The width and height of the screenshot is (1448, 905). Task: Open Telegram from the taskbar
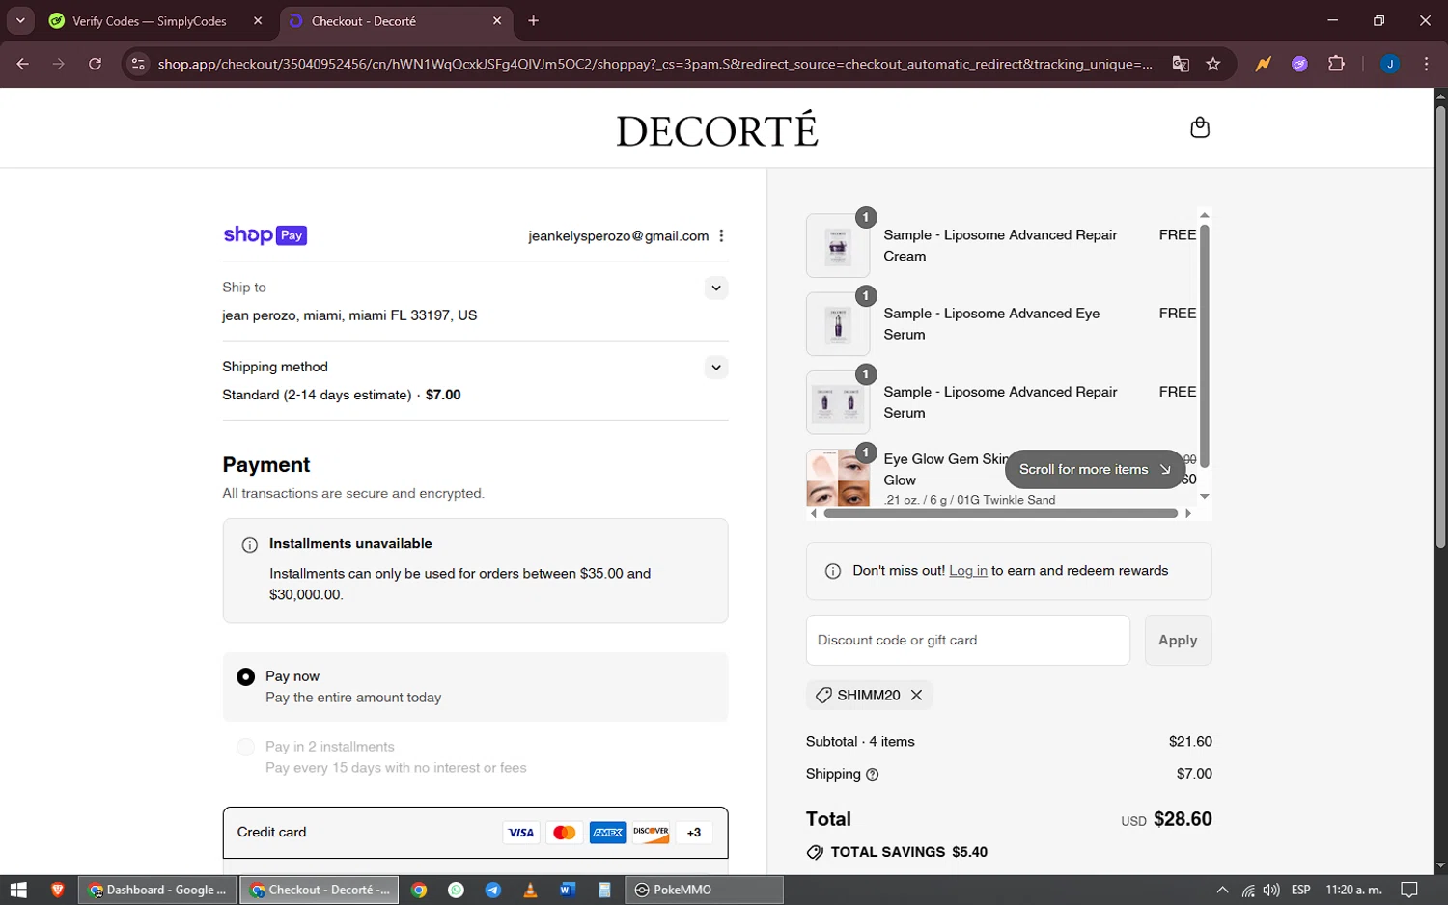tap(493, 890)
